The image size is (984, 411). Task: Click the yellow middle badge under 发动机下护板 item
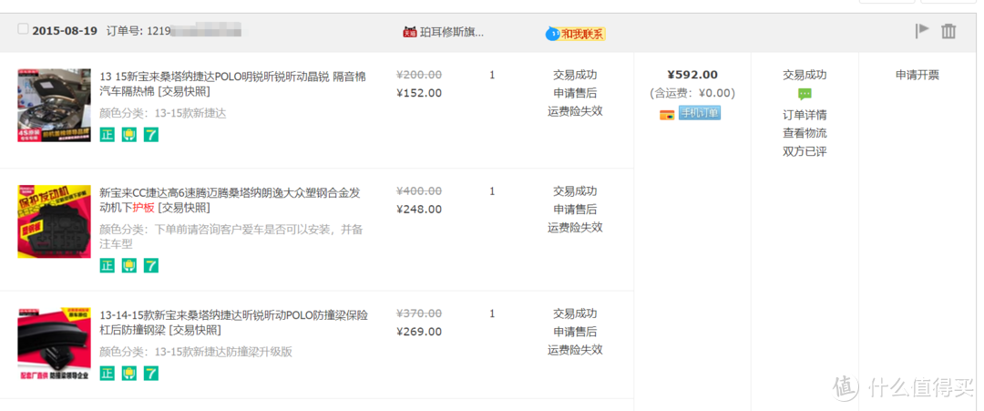pyautogui.click(x=129, y=265)
